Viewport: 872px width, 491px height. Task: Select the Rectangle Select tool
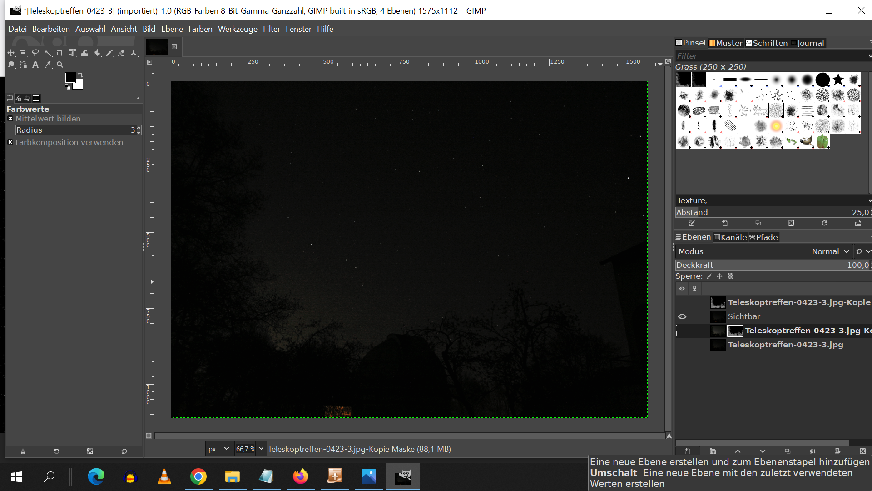coord(23,53)
